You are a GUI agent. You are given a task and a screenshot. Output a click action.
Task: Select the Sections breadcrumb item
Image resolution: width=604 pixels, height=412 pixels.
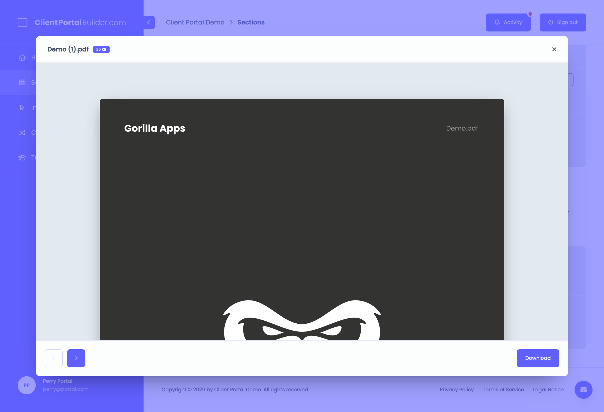pyautogui.click(x=251, y=22)
